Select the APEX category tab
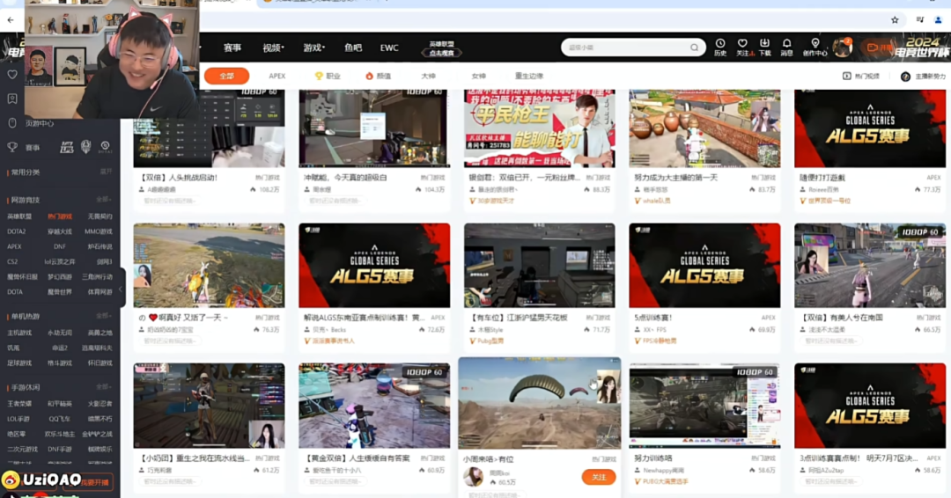Viewport: 951px width, 498px height. 276,77
